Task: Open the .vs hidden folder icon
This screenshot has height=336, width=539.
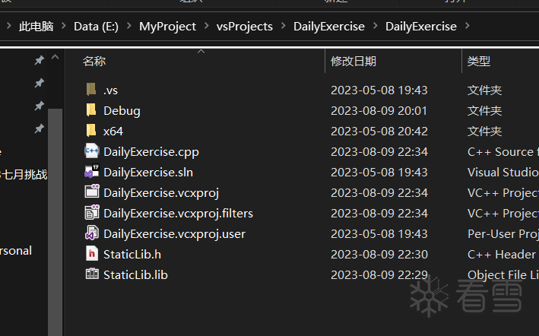Action: tap(91, 90)
